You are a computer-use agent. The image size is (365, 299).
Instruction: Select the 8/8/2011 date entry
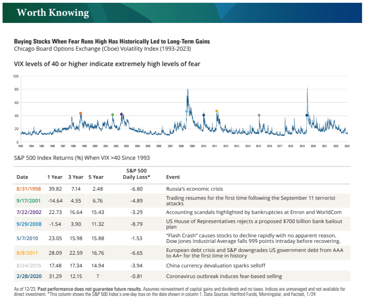27,253
